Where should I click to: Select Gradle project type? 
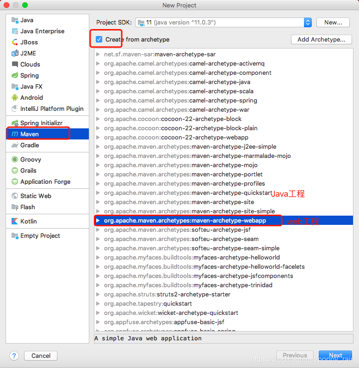(47, 145)
